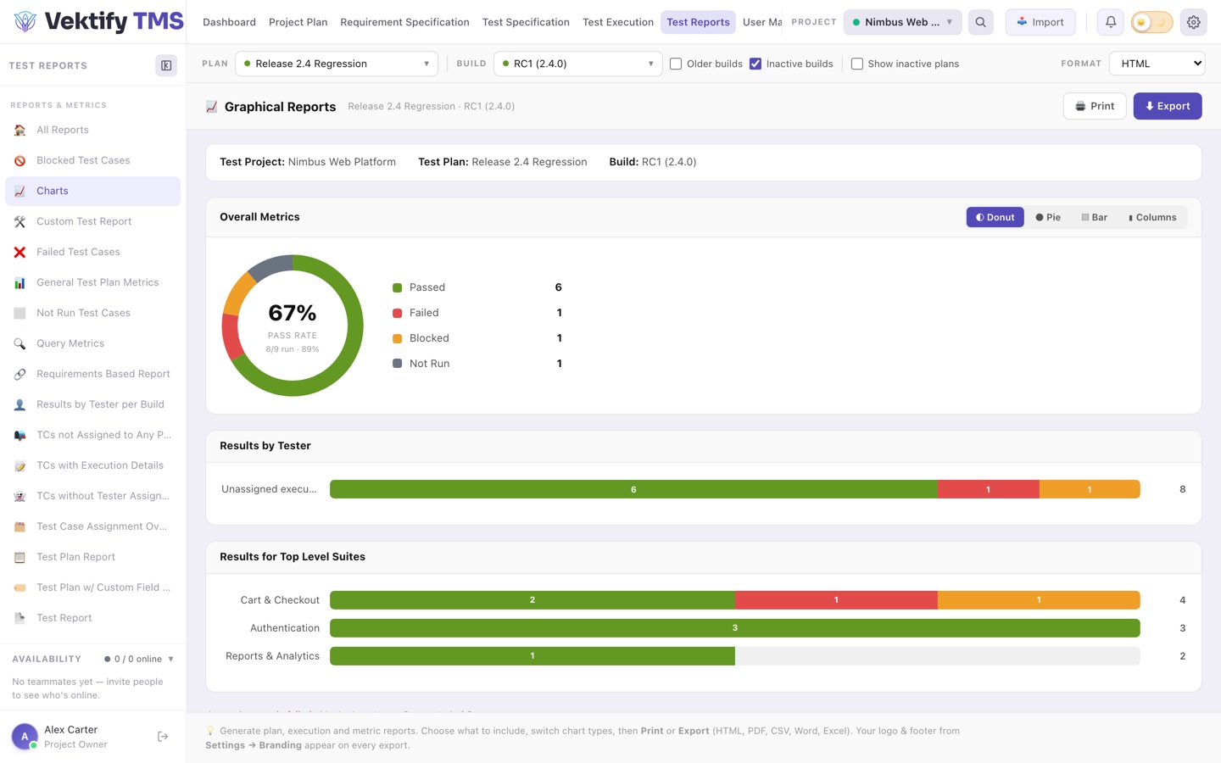Select the Test Reports tab
This screenshot has height=763, width=1221.
698,22
